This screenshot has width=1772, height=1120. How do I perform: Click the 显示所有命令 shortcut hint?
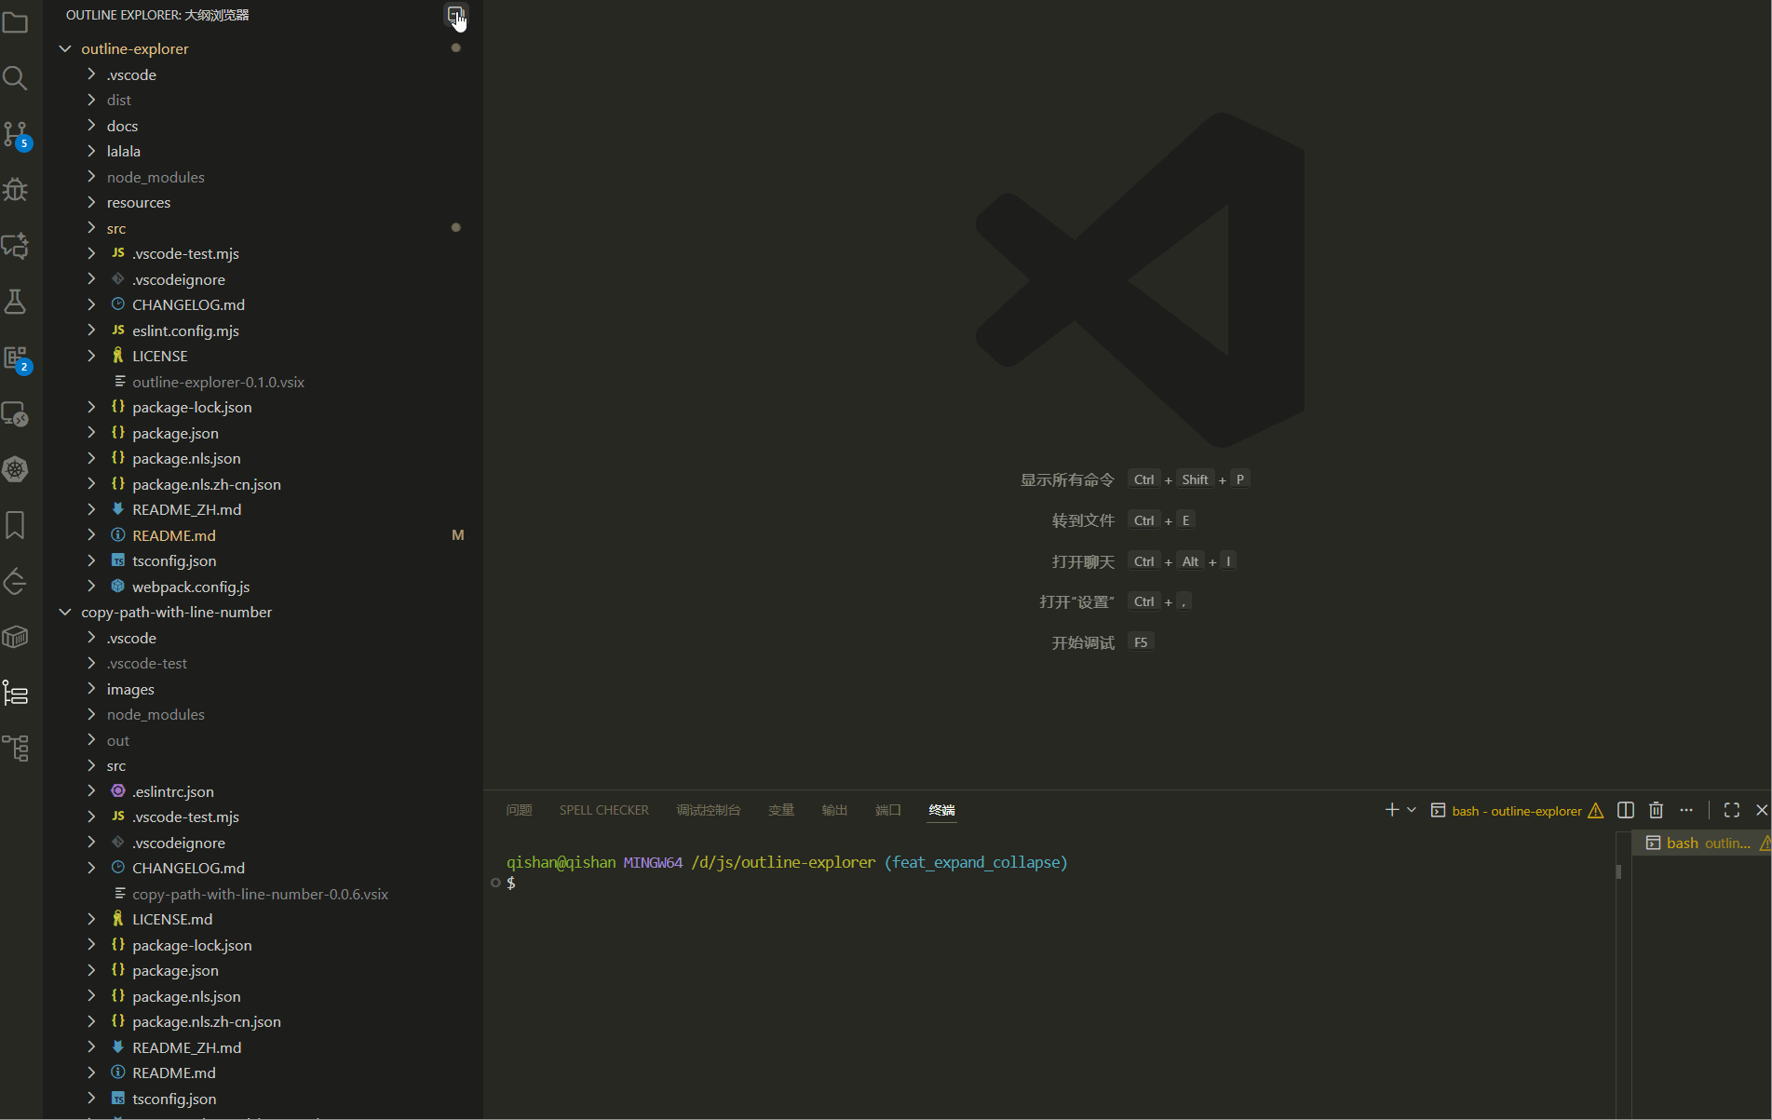[1067, 479]
